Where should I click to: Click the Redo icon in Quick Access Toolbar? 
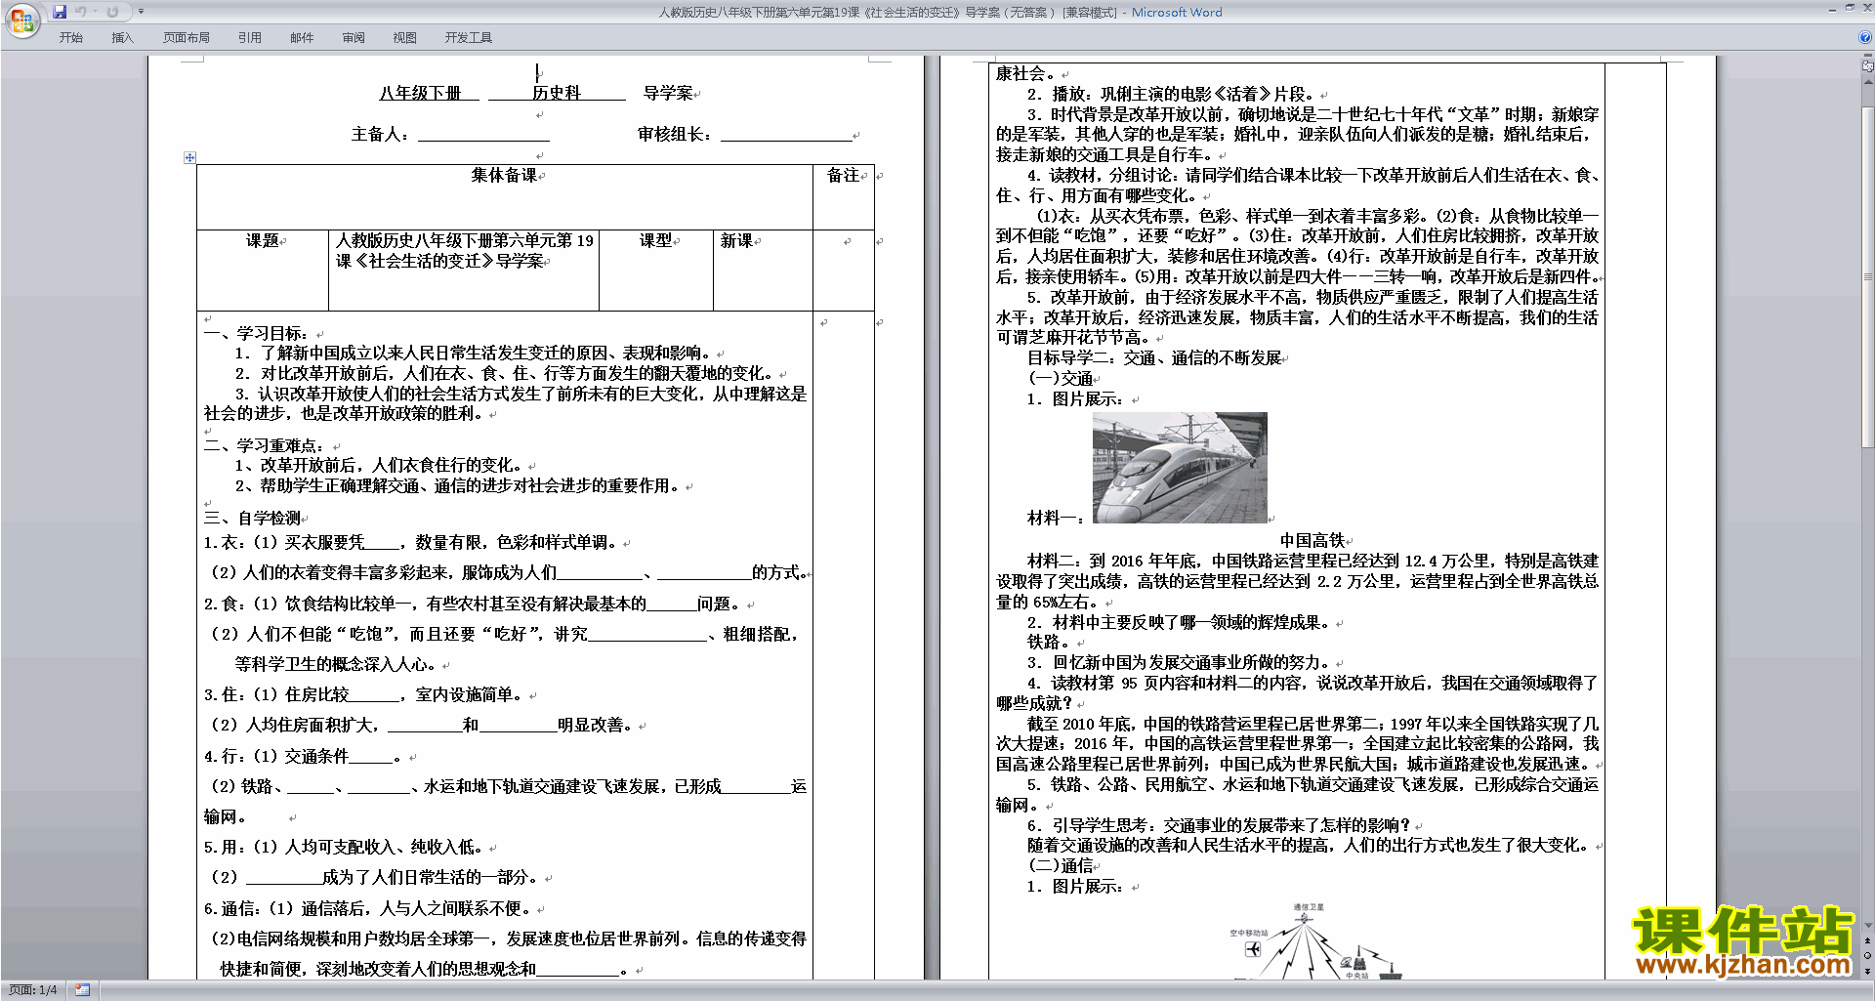tap(112, 12)
